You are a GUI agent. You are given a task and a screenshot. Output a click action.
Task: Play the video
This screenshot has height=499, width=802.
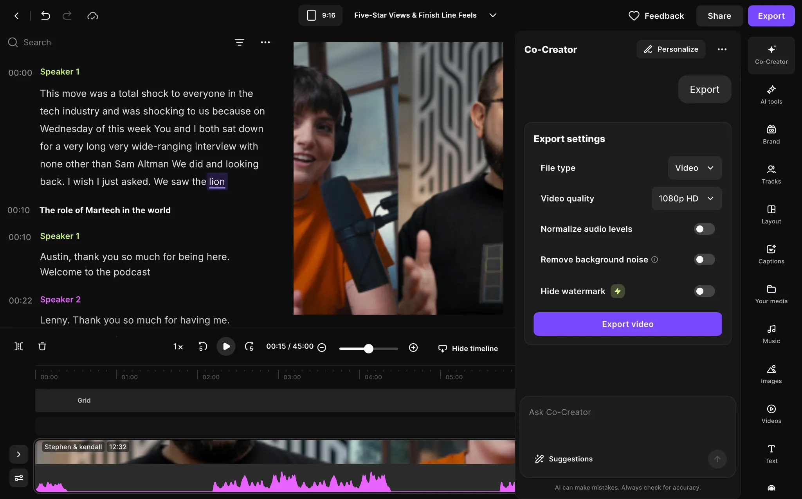[x=226, y=346]
